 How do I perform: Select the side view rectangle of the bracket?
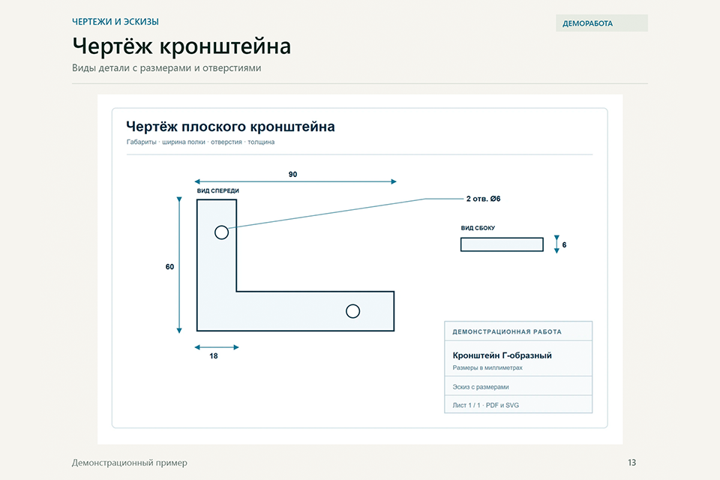(x=502, y=244)
